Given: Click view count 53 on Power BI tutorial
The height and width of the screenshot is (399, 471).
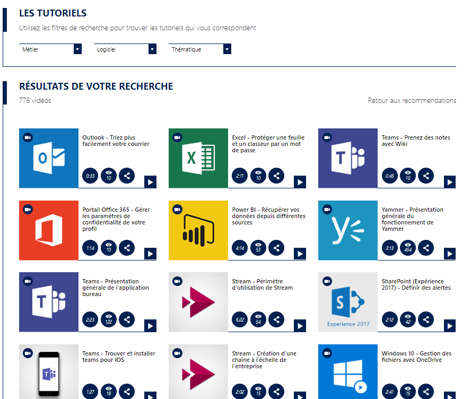Looking at the screenshot, I should (x=258, y=248).
